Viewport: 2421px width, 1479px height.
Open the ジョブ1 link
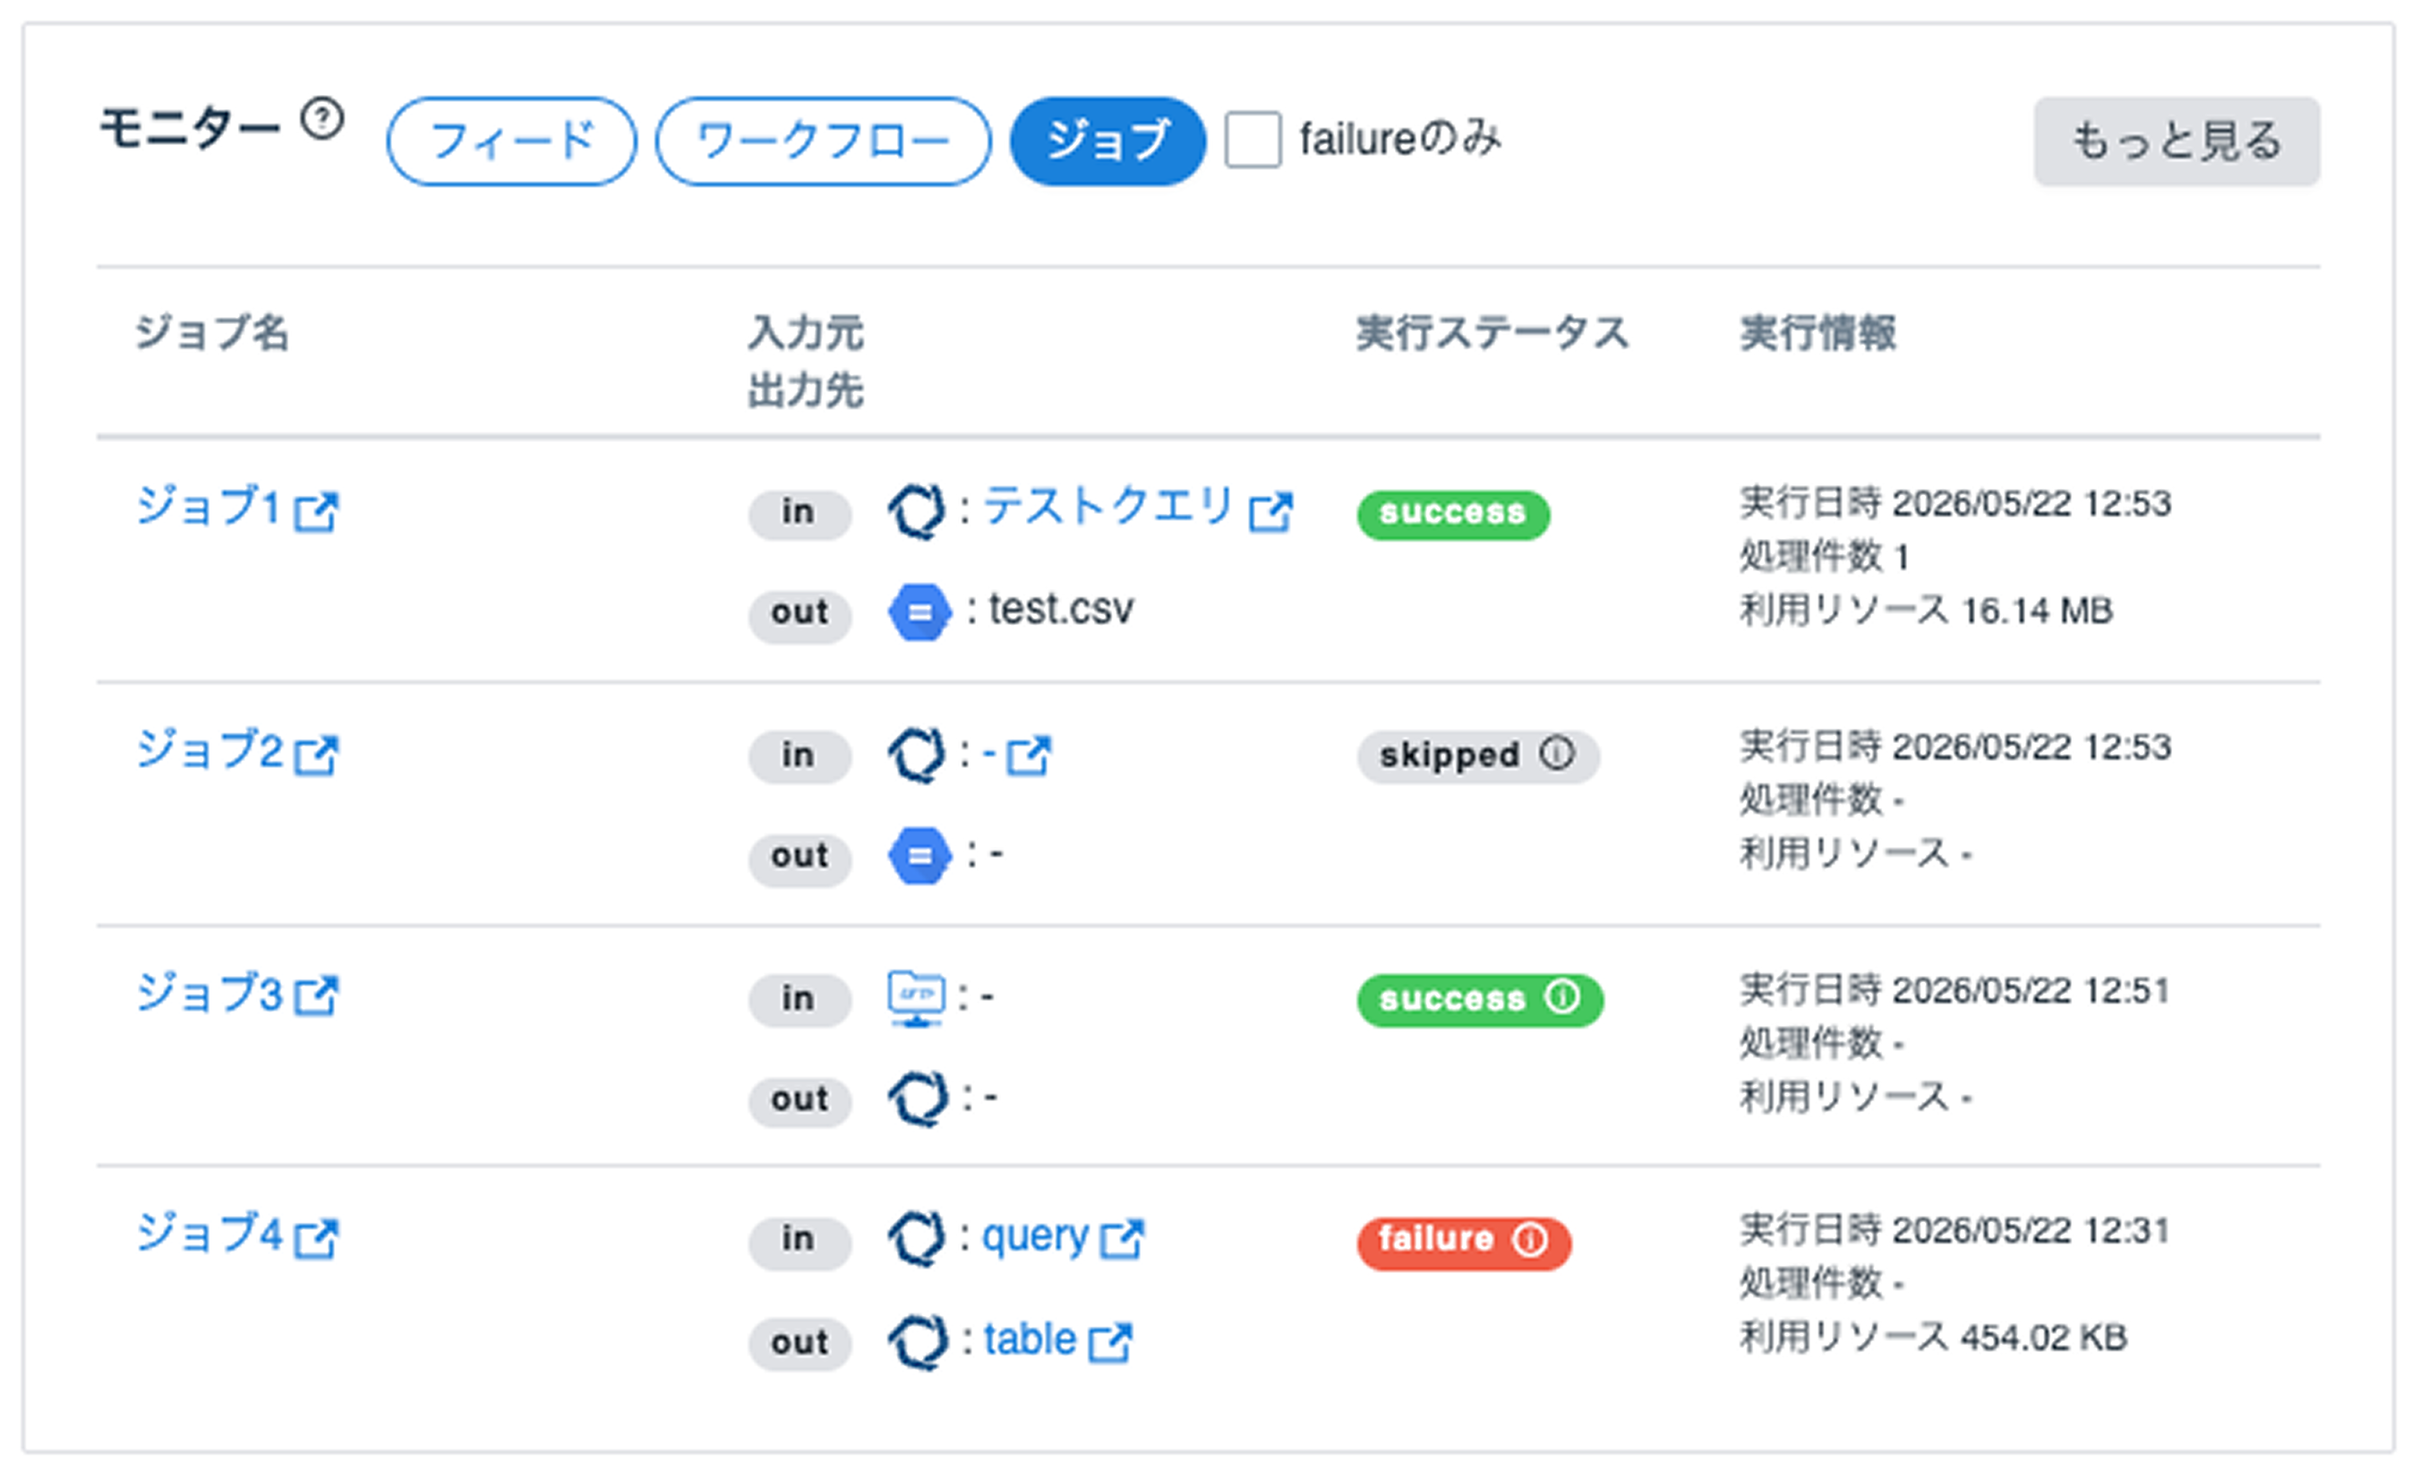click(209, 508)
